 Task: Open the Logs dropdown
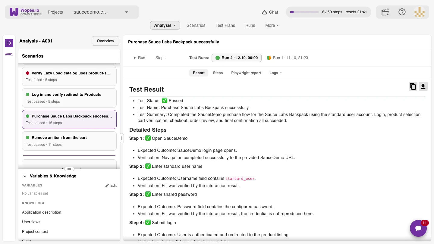tap(275, 73)
